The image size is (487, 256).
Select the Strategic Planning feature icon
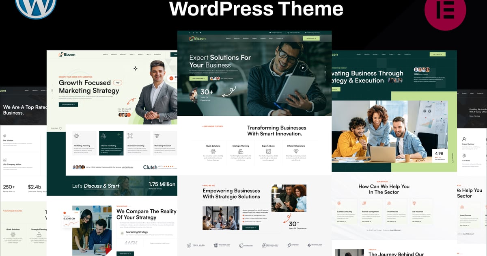pyautogui.click(x=241, y=151)
